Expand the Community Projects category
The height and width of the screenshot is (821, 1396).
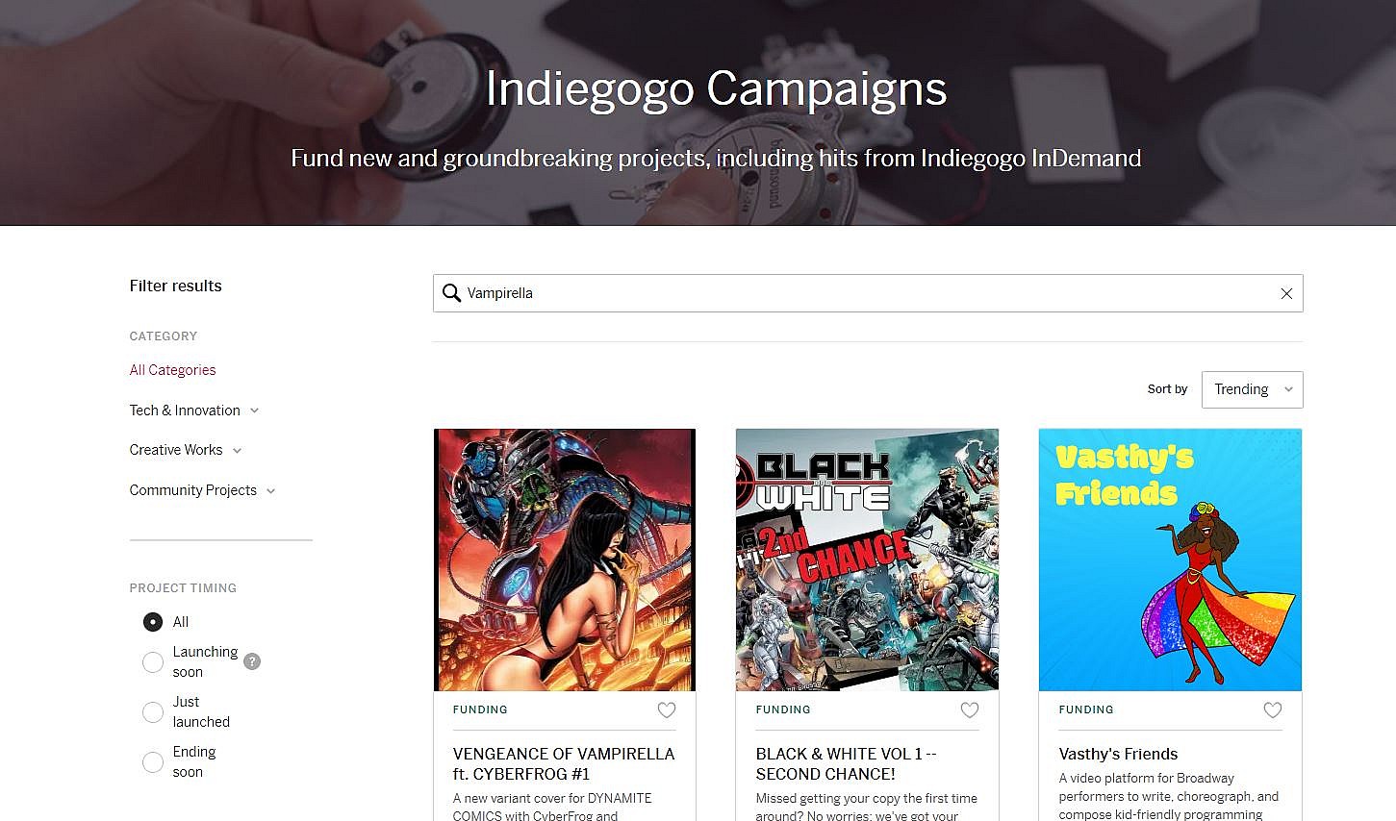pos(203,490)
